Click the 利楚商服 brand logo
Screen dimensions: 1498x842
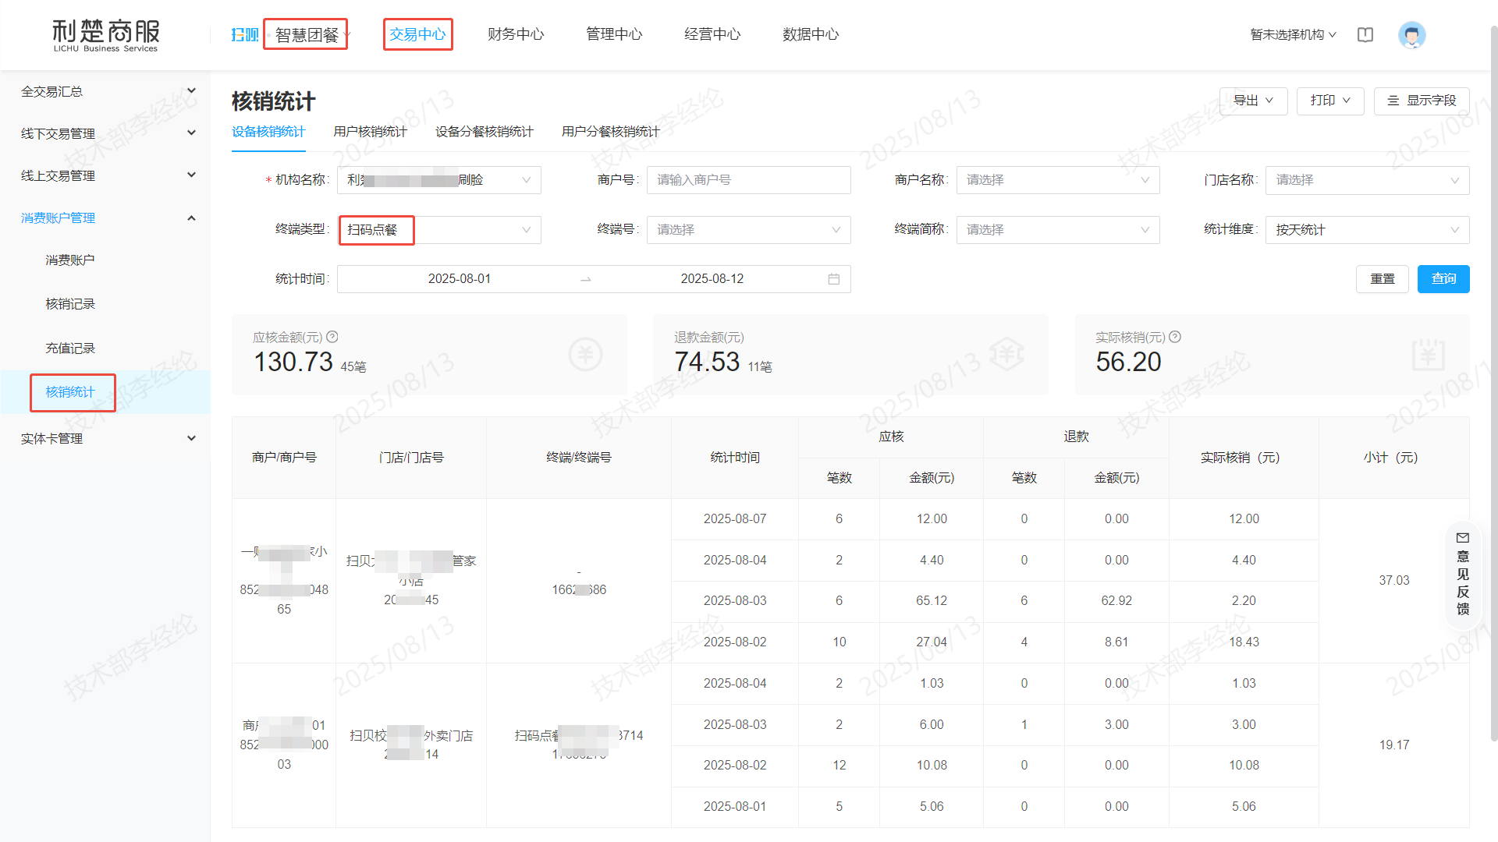[105, 35]
